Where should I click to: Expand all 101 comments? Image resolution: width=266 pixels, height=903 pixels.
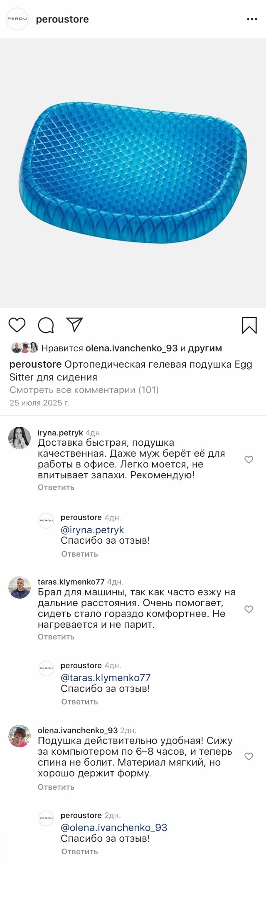tap(84, 390)
